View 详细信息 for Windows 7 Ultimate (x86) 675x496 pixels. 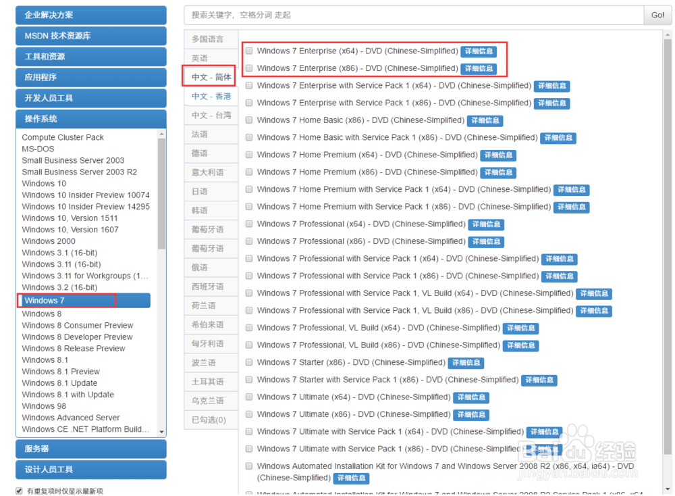coord(471,414)
